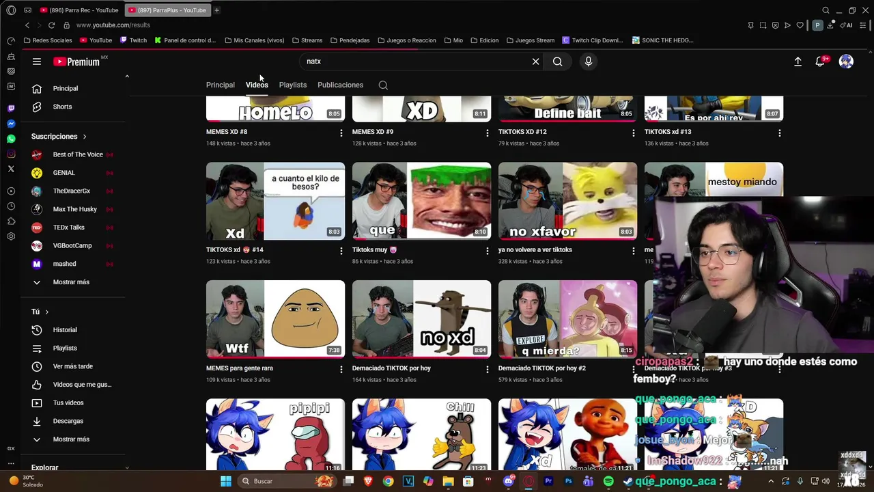Open the Pou Wtf video thumbnail
The width and height of the screenshot is (874, 492).
click(275, 319)
